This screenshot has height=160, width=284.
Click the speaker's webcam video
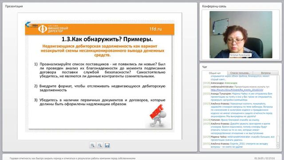point(241,35)
